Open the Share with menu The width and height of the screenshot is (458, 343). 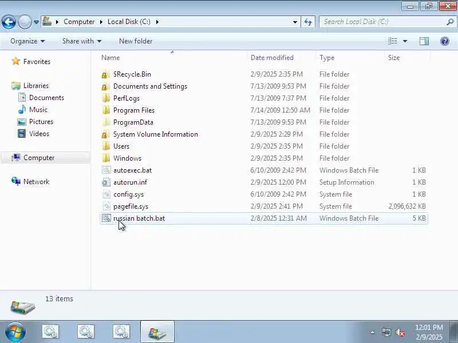[82, 41]
